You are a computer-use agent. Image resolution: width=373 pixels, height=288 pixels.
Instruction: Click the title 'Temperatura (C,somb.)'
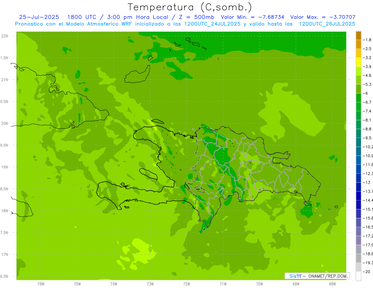[190, 7]
